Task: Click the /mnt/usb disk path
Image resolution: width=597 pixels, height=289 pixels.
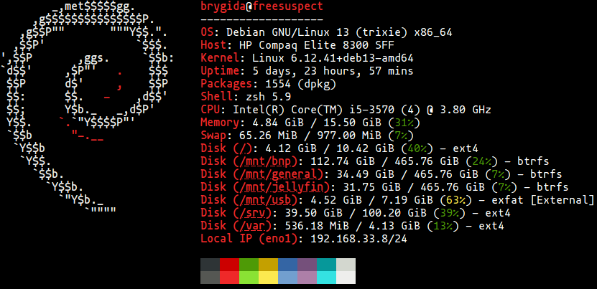Action: [x=265, y=200]
